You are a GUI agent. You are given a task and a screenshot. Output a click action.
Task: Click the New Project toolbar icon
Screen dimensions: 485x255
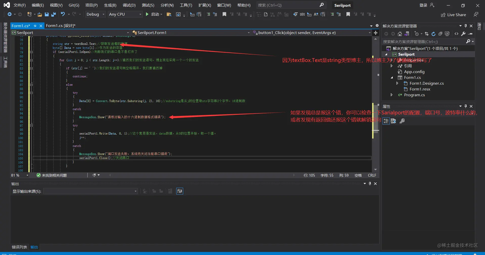click(x=29, y=14)
